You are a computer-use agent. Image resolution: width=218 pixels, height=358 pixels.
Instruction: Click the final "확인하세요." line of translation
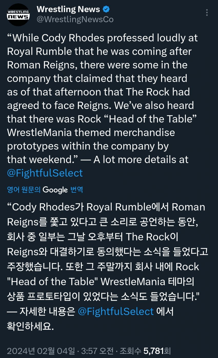tap(31, 326)
